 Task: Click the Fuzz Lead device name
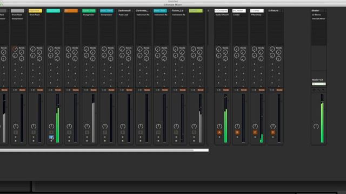point(124,15)
